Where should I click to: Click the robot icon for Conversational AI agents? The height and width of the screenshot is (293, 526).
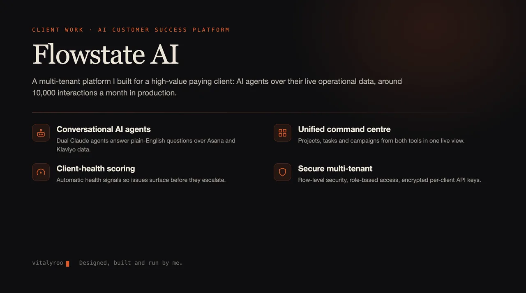coord(41,133)
